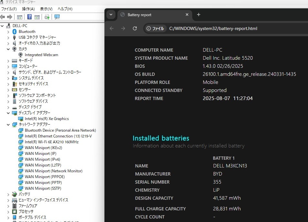Open the ファイル(F) menu
This screenshot has width=308, height=222.
[x=9, y=9]
